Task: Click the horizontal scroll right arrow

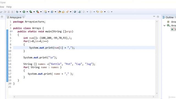Action: pyautogui.click(x=153, y=97)
